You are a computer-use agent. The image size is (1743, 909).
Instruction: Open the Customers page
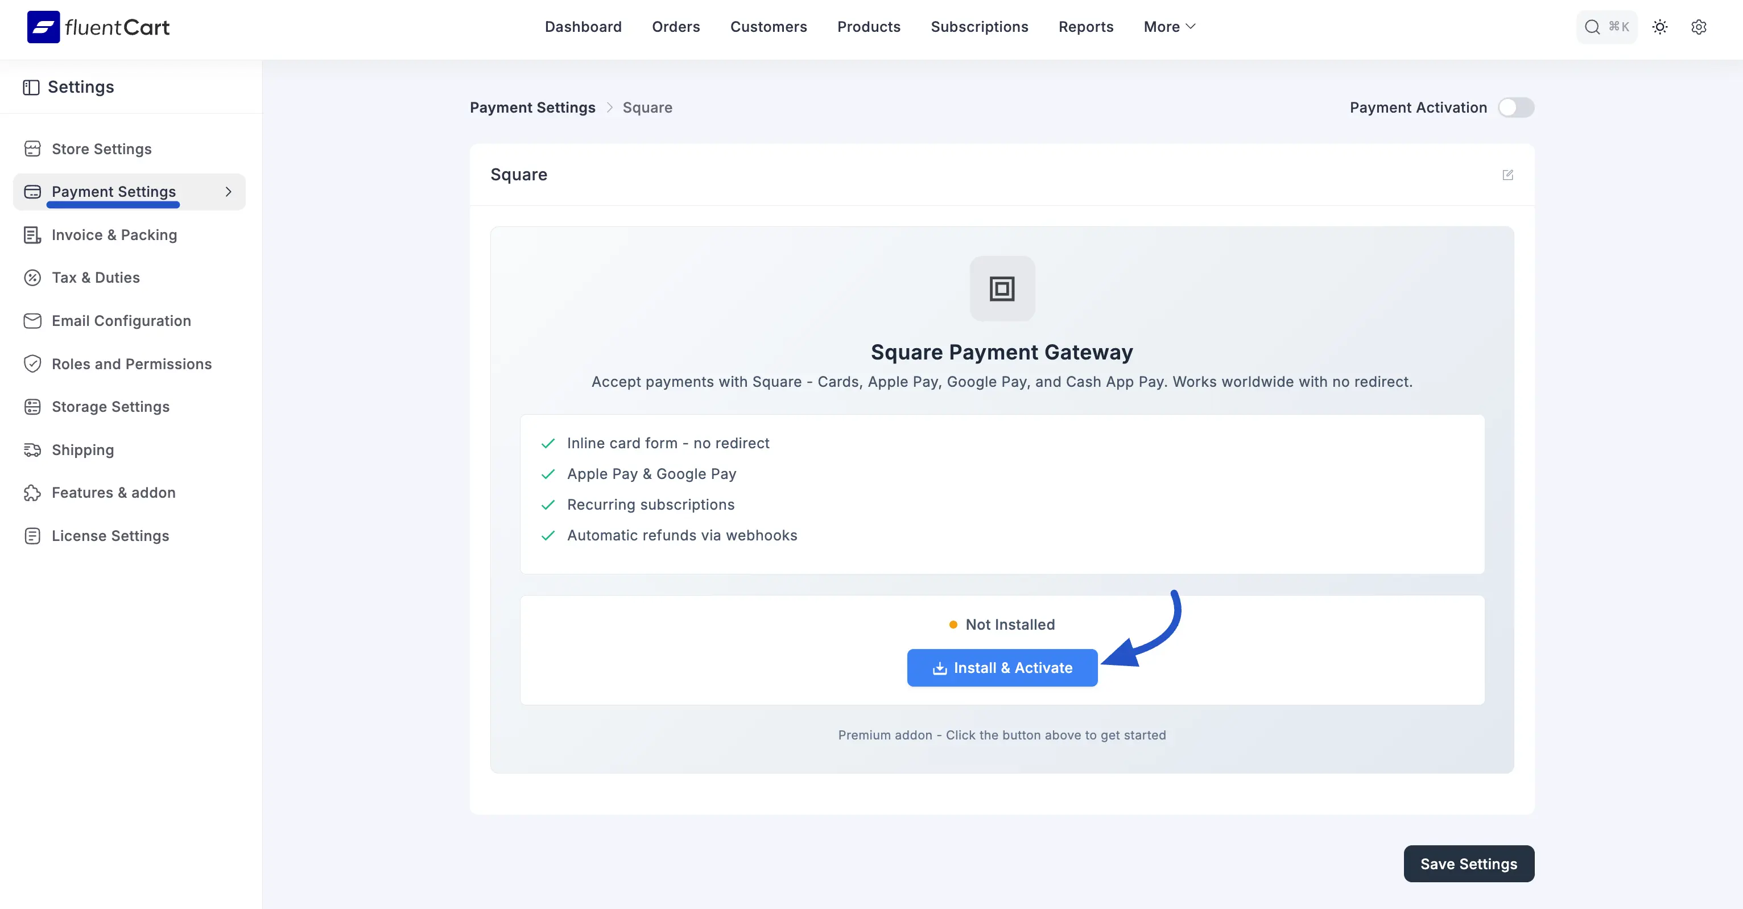tap(768, 26)
